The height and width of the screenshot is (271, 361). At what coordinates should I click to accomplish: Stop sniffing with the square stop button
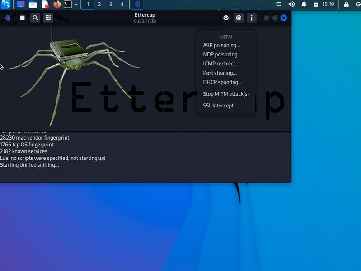22,18
